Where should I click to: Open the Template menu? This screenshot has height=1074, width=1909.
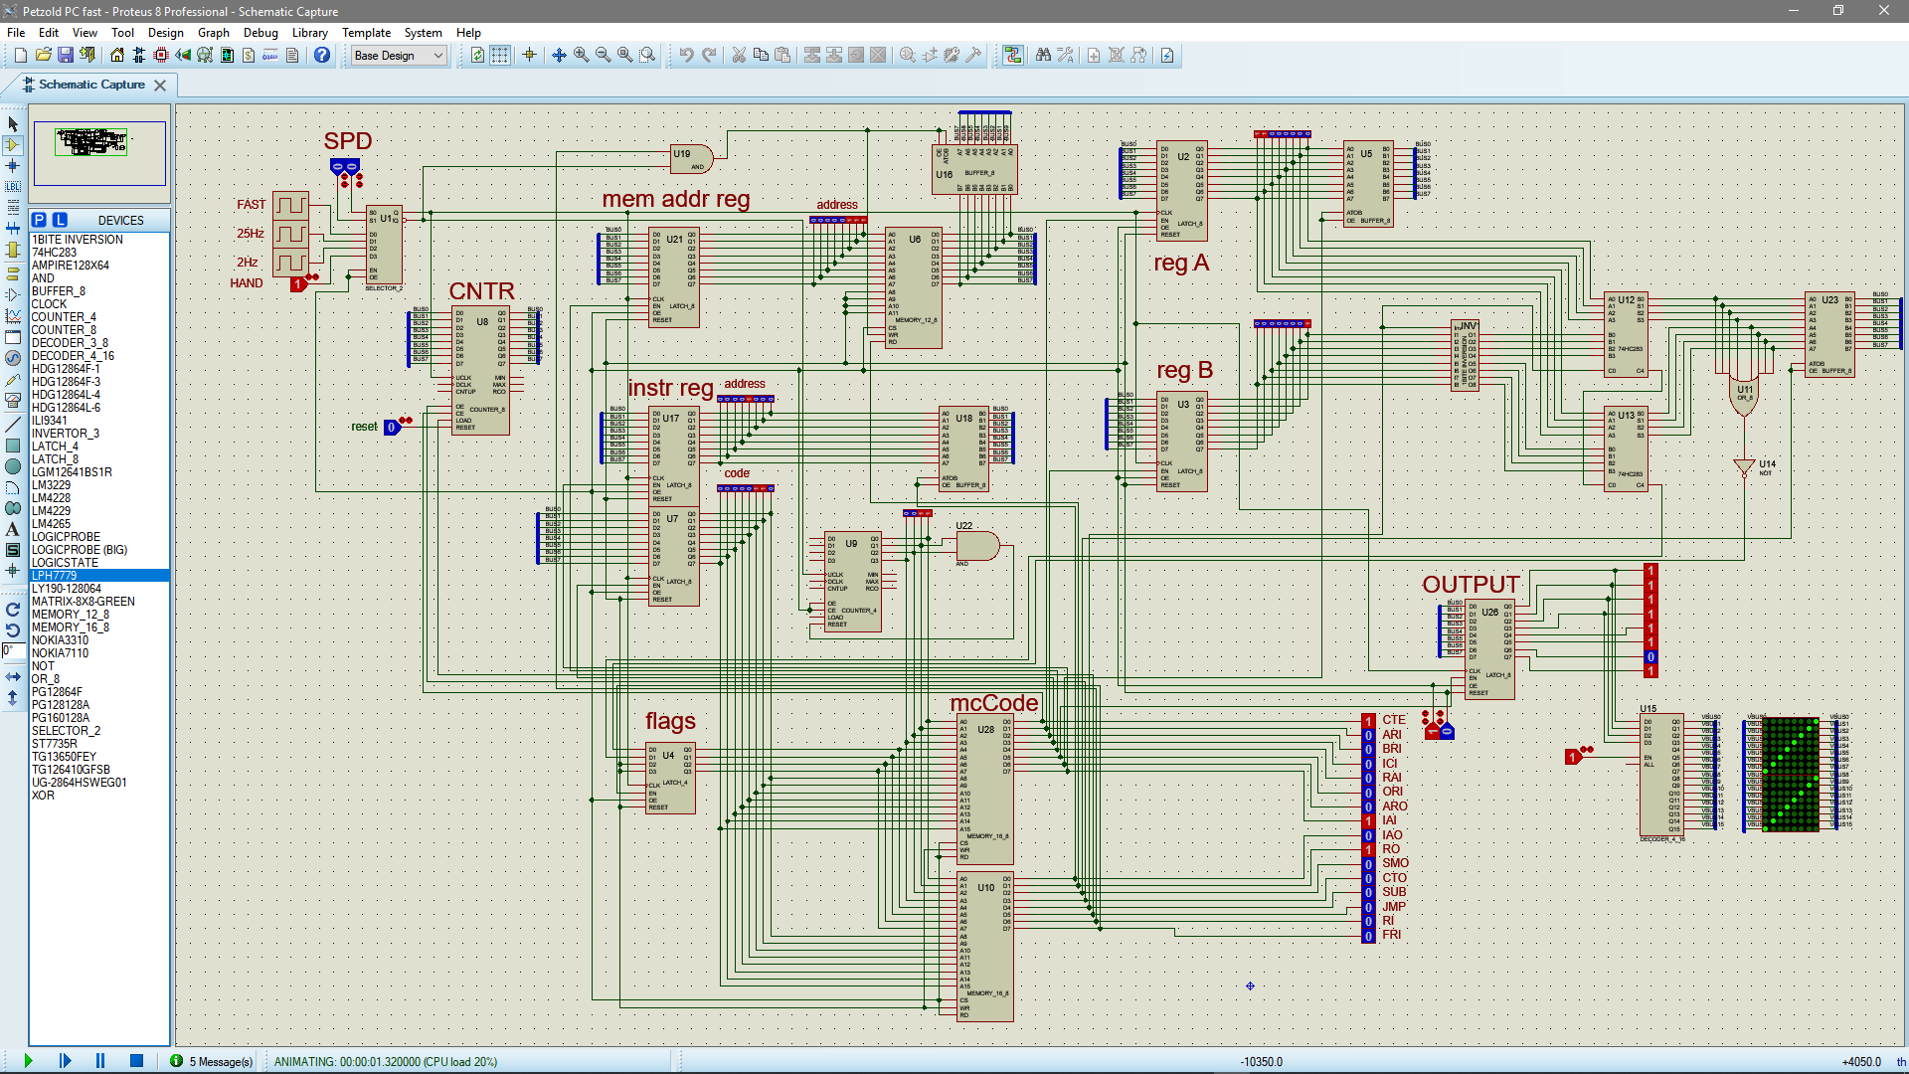coord(366,33)
